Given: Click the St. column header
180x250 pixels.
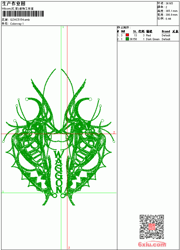Looking at the screenshot, I should tap(135, 31).
